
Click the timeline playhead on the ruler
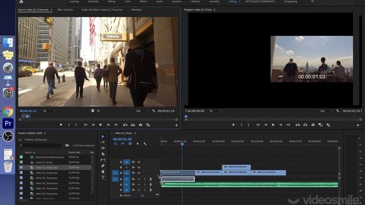[182, 144]
